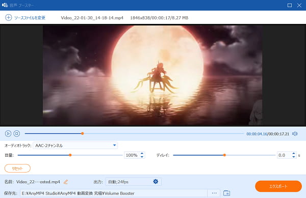Increase delay value with up arrow
This screenshot has height=198, width=306.
click(294, 153)
